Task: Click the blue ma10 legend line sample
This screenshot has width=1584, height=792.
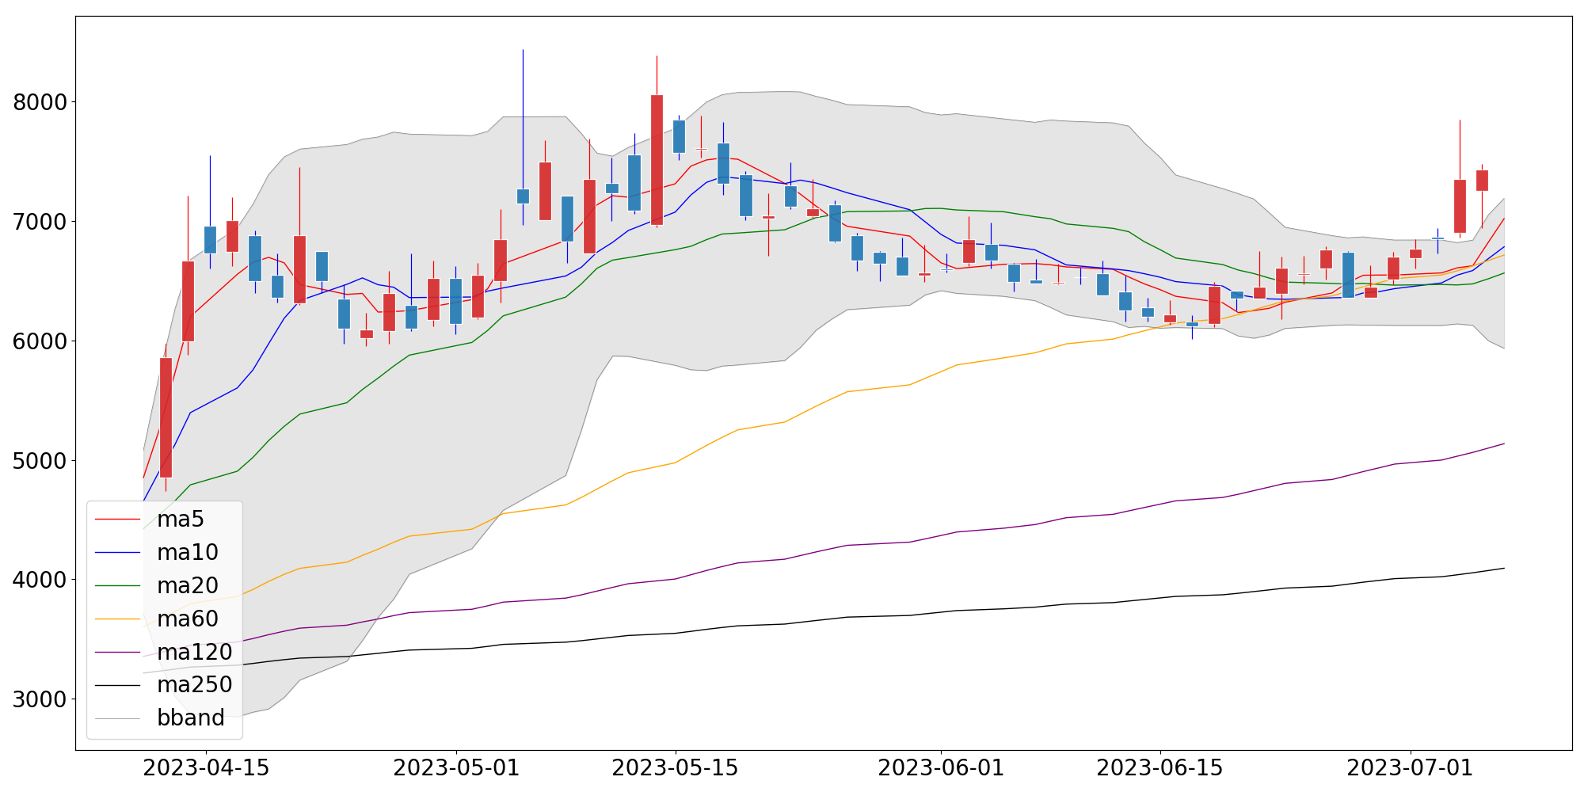Action: click(x=117, y=553)
